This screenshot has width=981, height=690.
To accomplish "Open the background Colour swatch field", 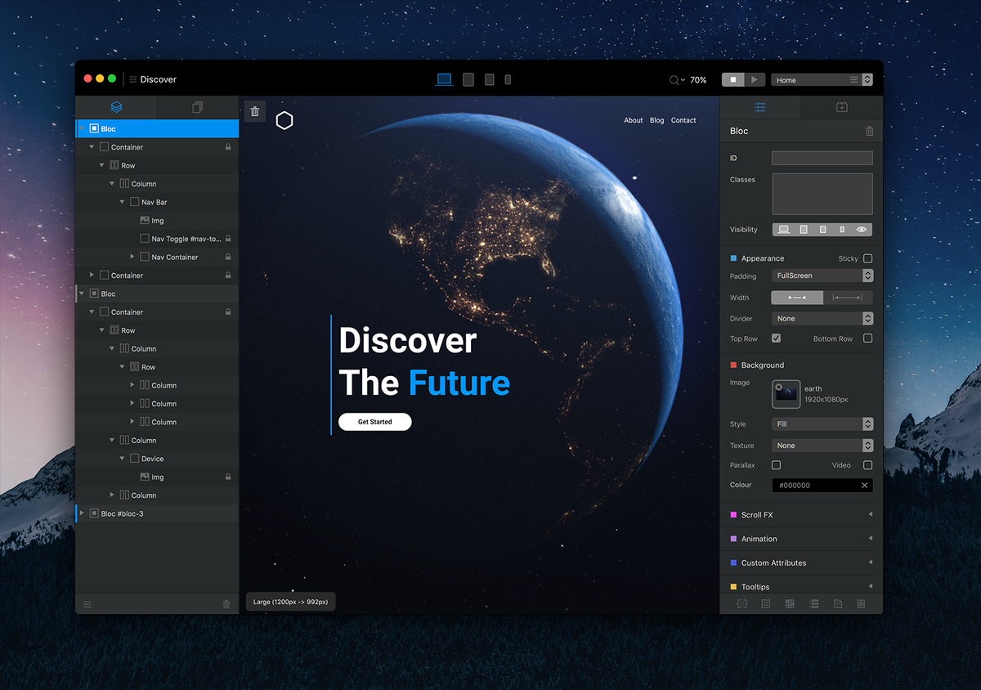I will tap(817, 484).
